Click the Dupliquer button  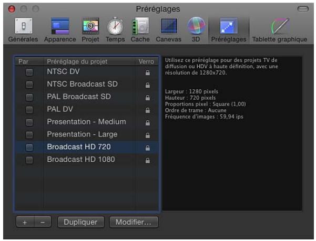coord(80,222)
